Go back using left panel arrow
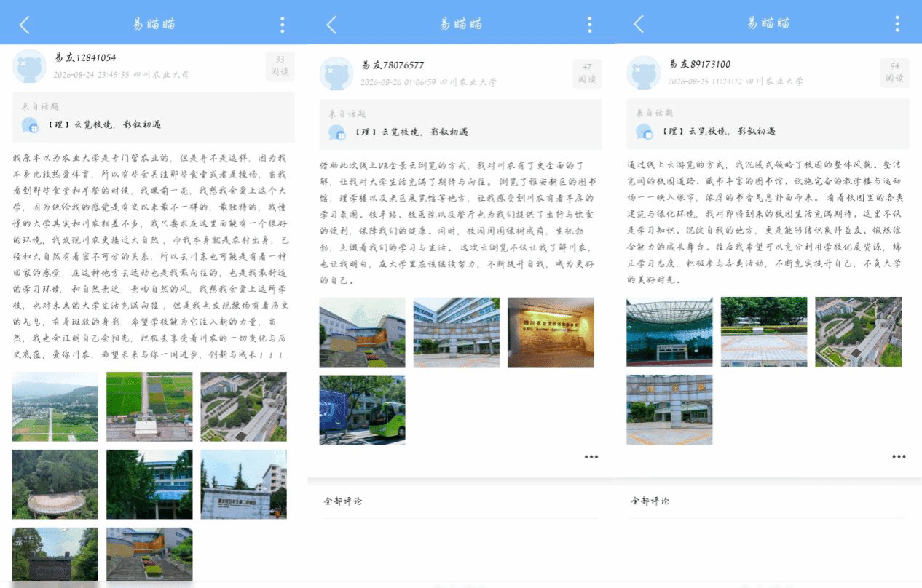Viewport: 922px width, 588px height. point(25,25)
